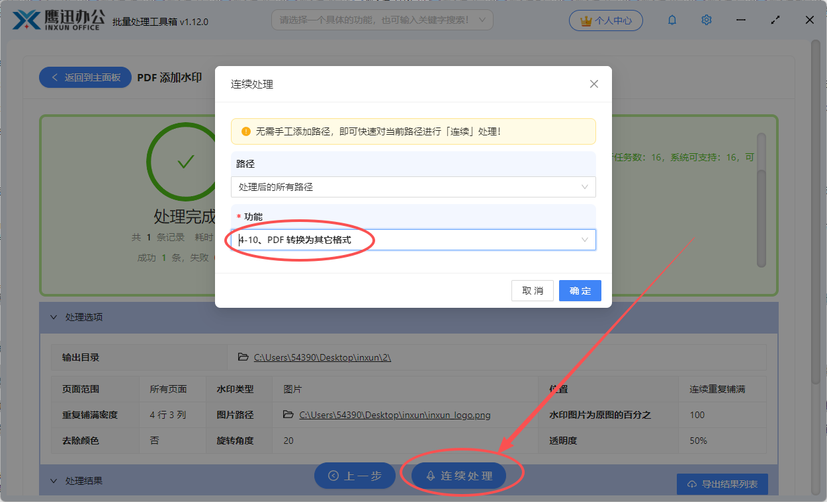The width and height of the screenshot is (827, 502).
Task: Click 透明度 value 50%
Action: click(698, 440)
